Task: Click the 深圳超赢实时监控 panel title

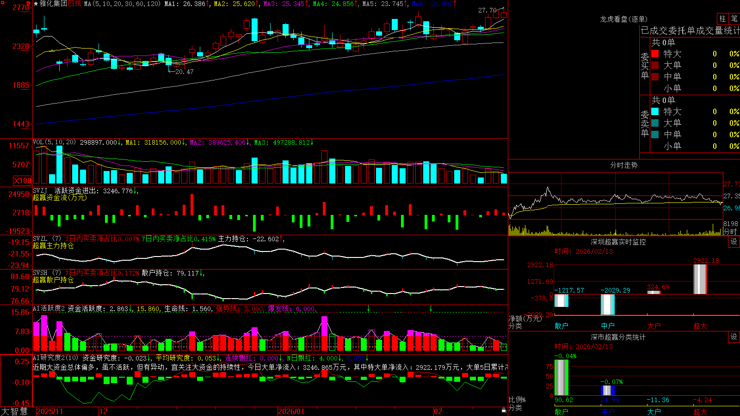Action: [x=618, y=242]
